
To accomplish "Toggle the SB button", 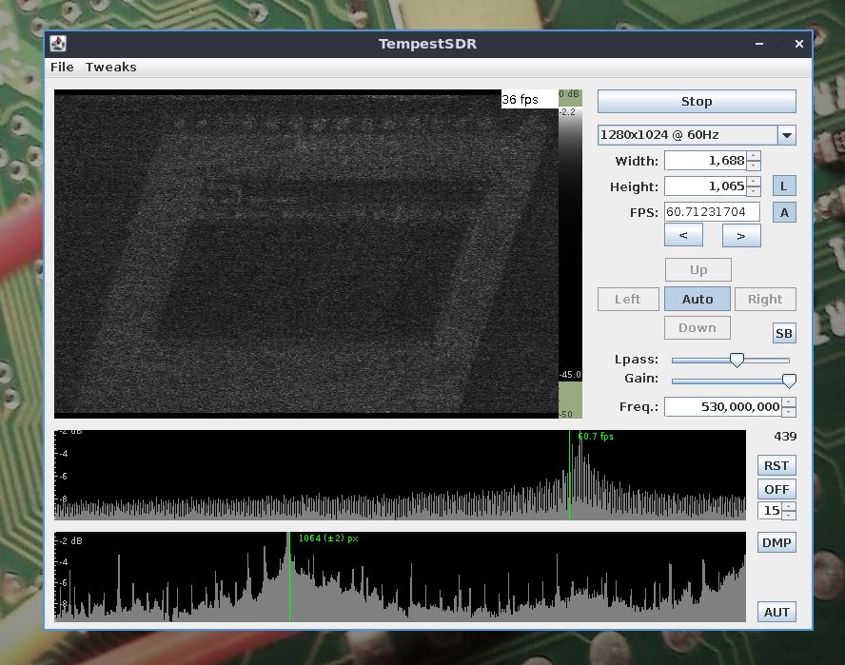I will click(x=784, y=333).
